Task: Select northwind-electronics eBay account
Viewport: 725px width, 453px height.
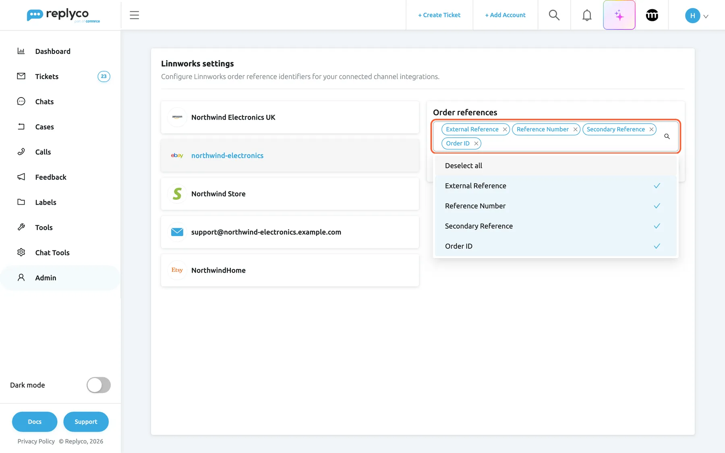Action: pos(290,155)
